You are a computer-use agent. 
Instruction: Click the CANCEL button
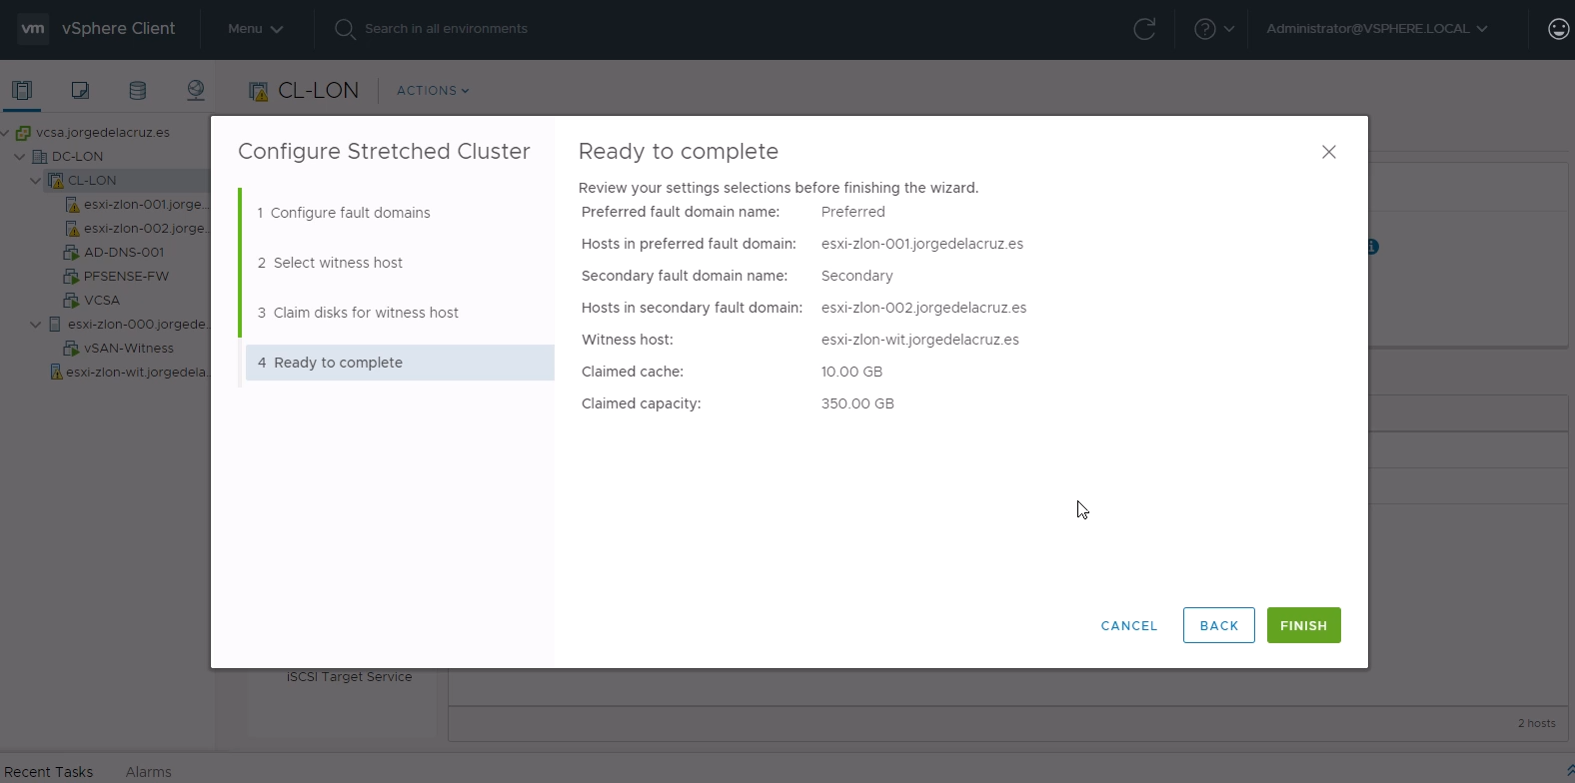[x=1129, y=625]
